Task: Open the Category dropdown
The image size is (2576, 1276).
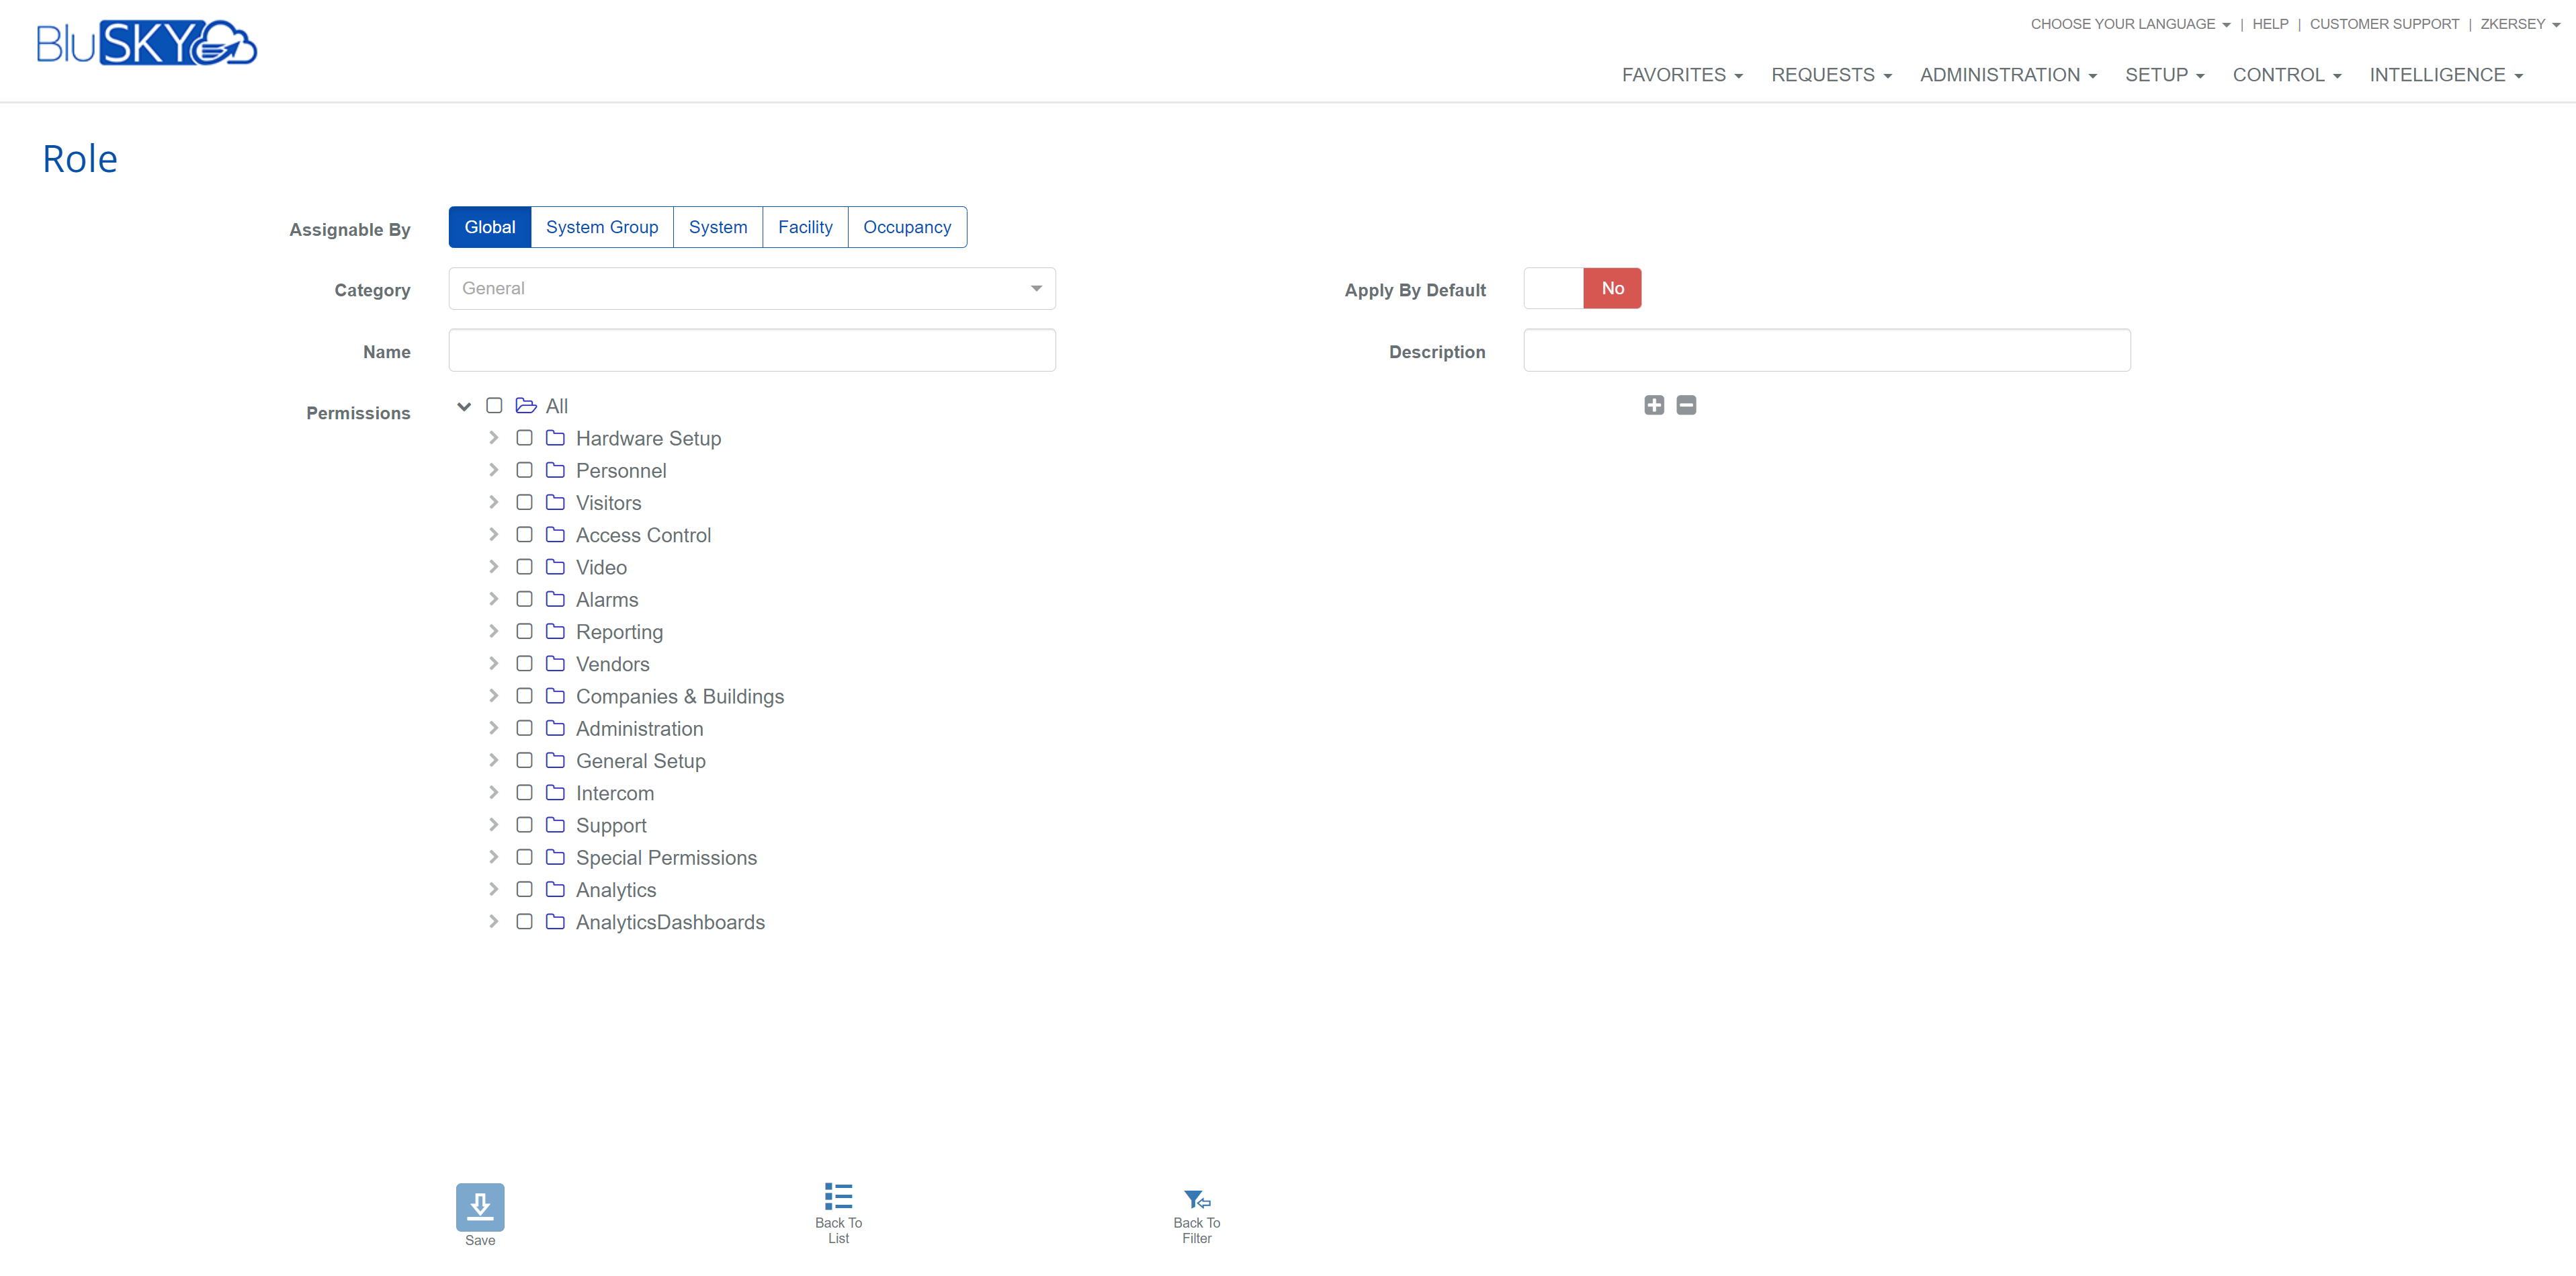Action: (x=752, y=288)
